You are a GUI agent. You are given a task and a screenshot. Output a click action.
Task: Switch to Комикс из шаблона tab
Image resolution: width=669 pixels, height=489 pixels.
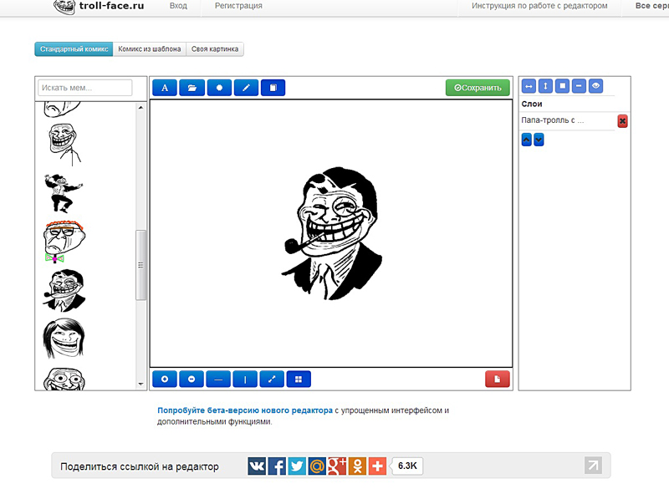coord(150,49)
